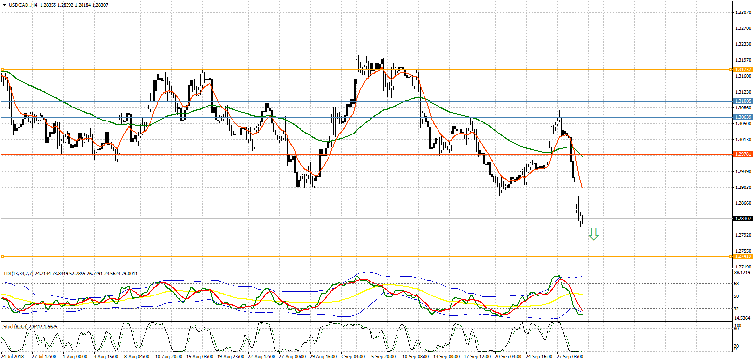Click the latest candlestick near 1.28307

tap(582, 218)
